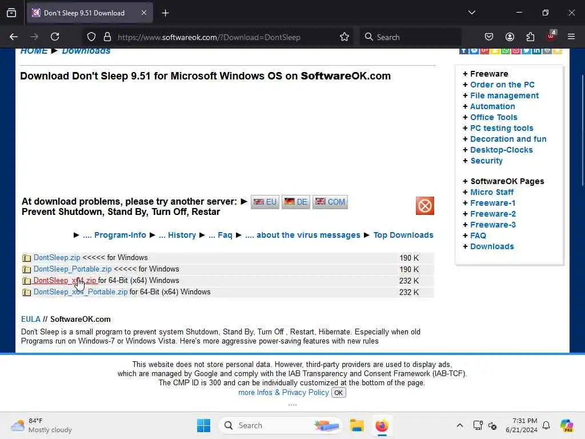Open the Top Downloads link
Viewport: 585px width, 439px height.
coord(403,235)
